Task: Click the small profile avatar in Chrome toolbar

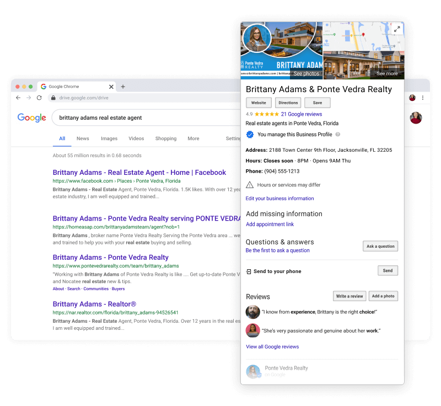Action: 412,98
